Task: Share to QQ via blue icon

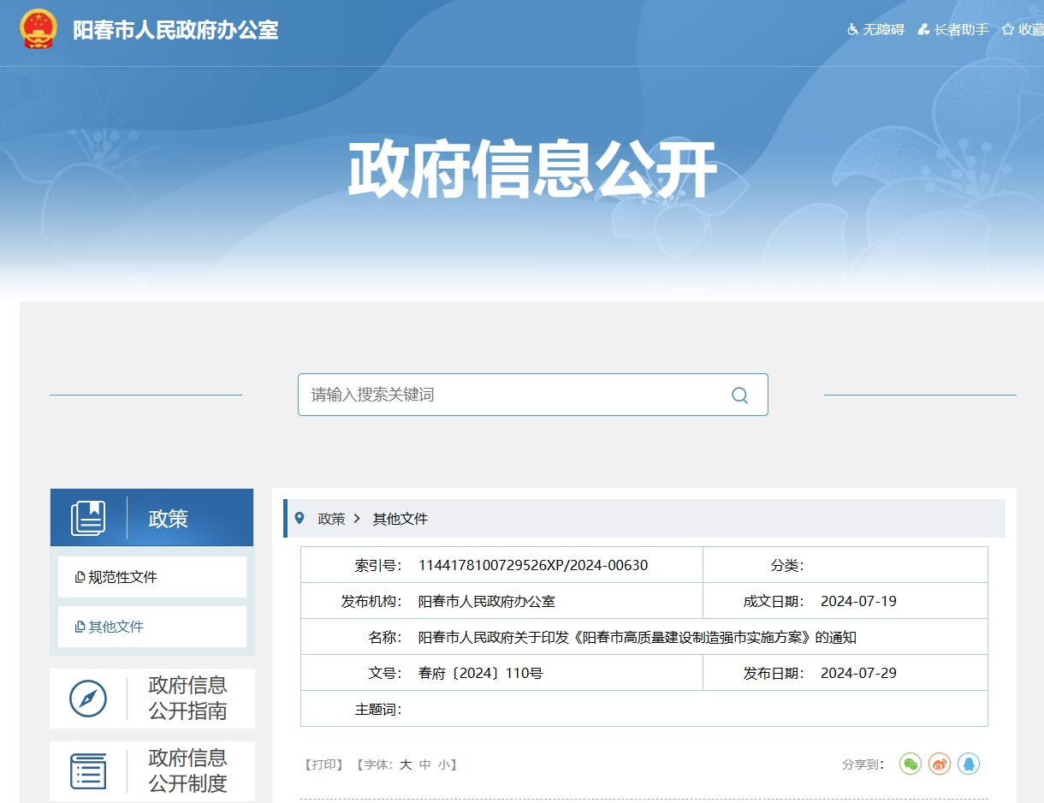Action: pyautogui.click(x=968, y=764)
